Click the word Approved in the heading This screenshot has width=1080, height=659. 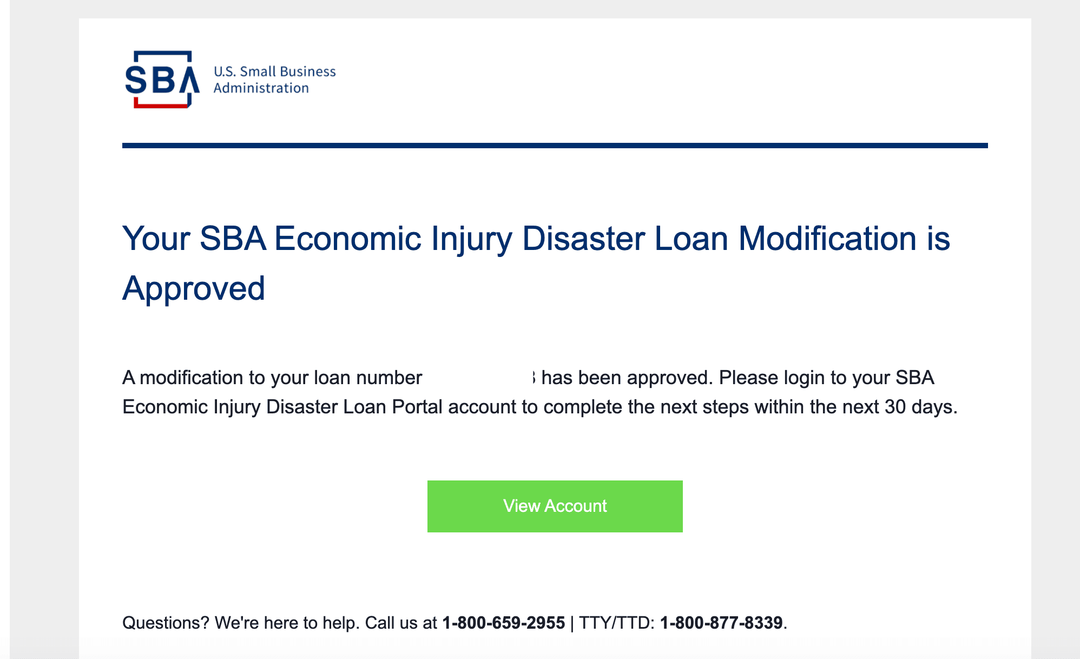click(194, 288)
